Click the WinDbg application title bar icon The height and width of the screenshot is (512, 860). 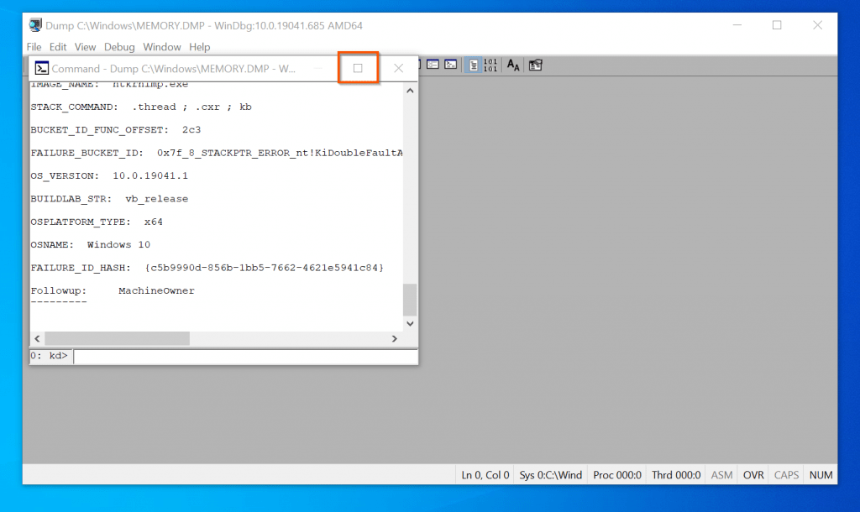(x=35, y=25)
